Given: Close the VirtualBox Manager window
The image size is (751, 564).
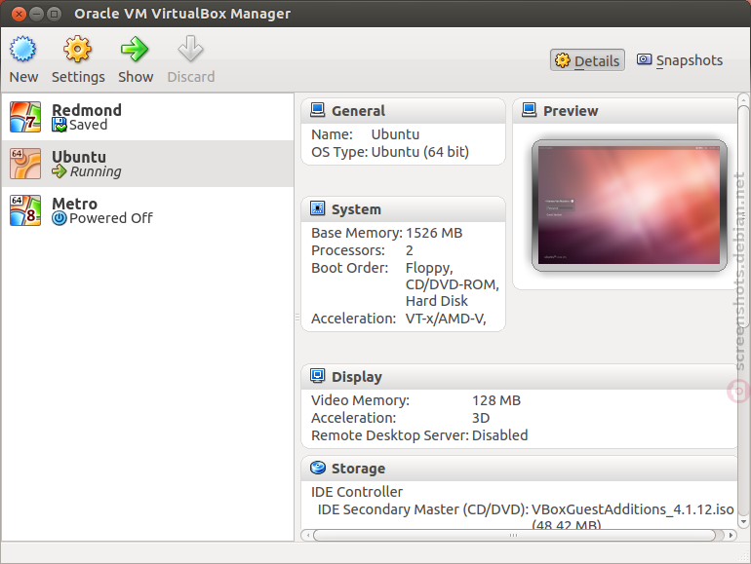Looking at the screenshot, I should [19, 14].
